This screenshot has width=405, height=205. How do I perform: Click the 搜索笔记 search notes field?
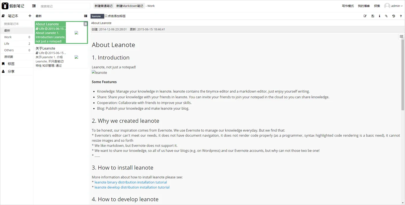64,6
